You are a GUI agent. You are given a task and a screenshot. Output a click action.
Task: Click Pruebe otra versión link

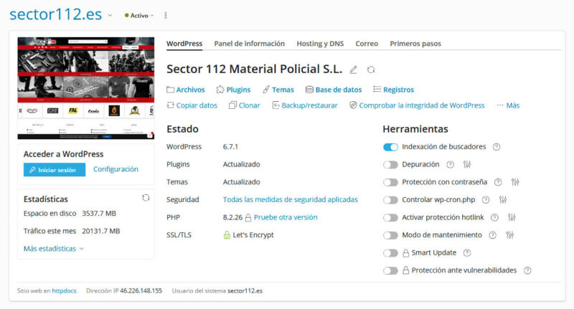click(286, 217)
